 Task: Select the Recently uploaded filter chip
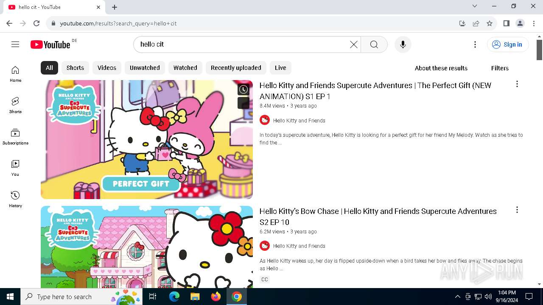click(x=236, y=68)
